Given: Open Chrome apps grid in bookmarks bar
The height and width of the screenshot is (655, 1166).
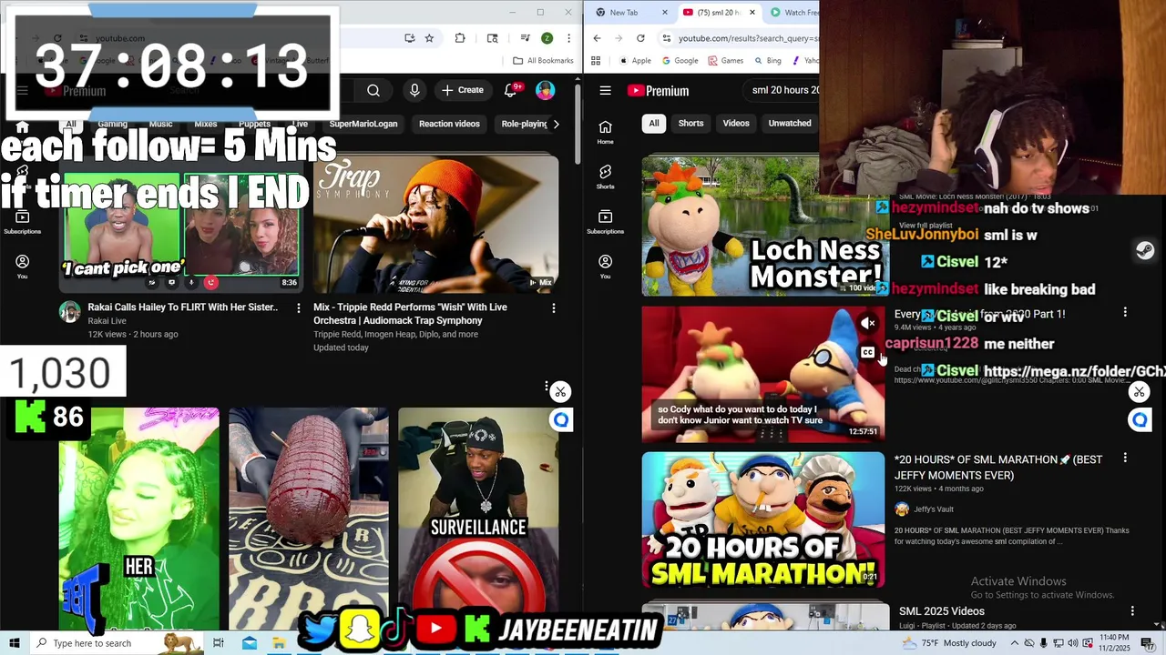Looking at the screenshot, I should [596, 61].
